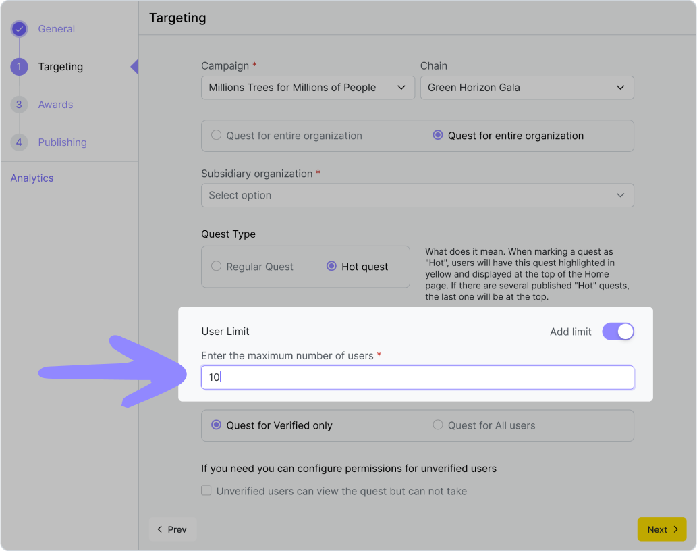
Task: Go to the General step
Action: pos(56,29)
